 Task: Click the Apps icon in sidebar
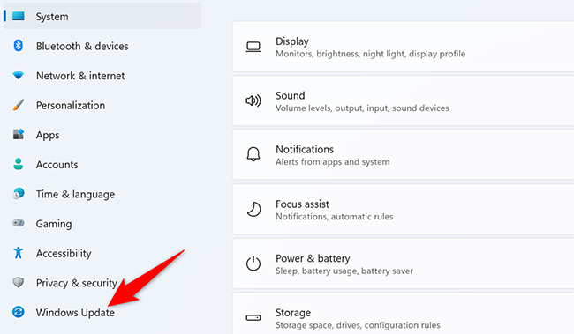tap(19, 134)
